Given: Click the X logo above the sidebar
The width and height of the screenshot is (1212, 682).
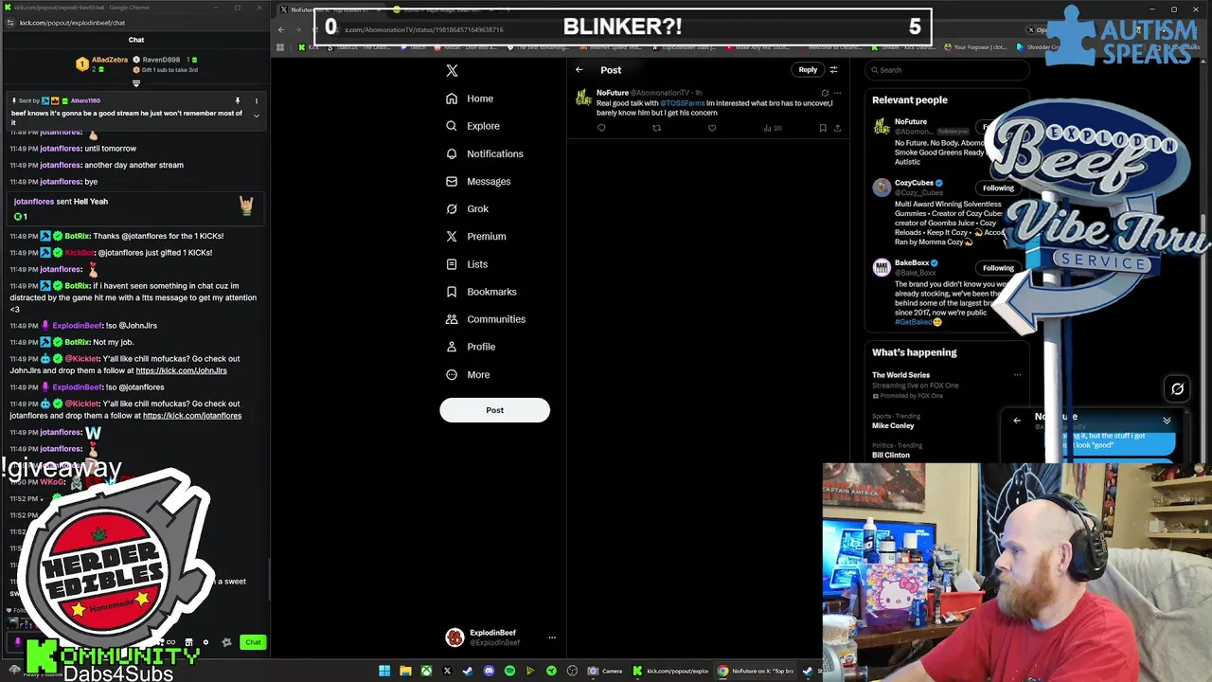Looking at the screenshot, I should (452, 71).
